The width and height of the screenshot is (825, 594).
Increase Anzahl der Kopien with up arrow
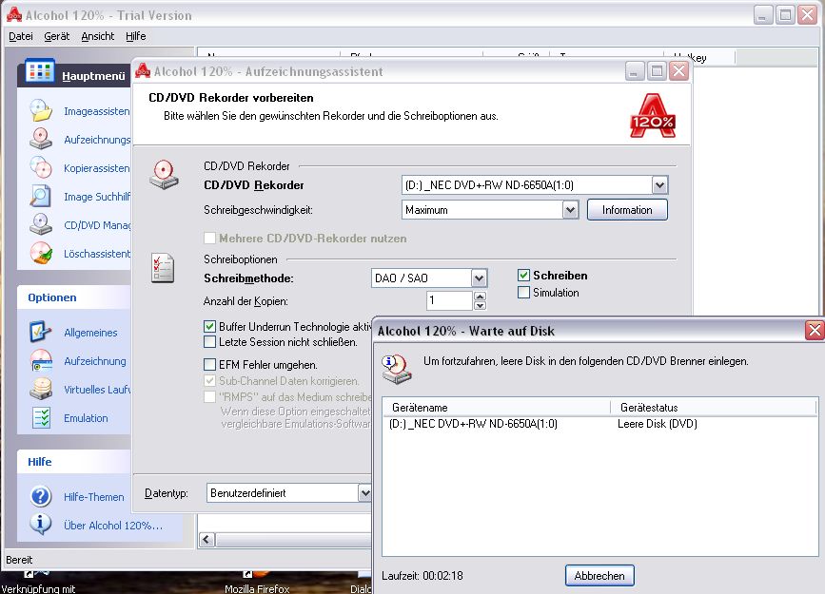coord(480,297)
